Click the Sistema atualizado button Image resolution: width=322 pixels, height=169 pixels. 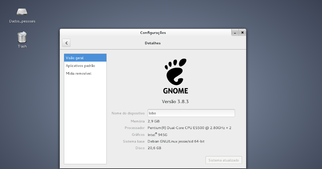pos(224,160)
